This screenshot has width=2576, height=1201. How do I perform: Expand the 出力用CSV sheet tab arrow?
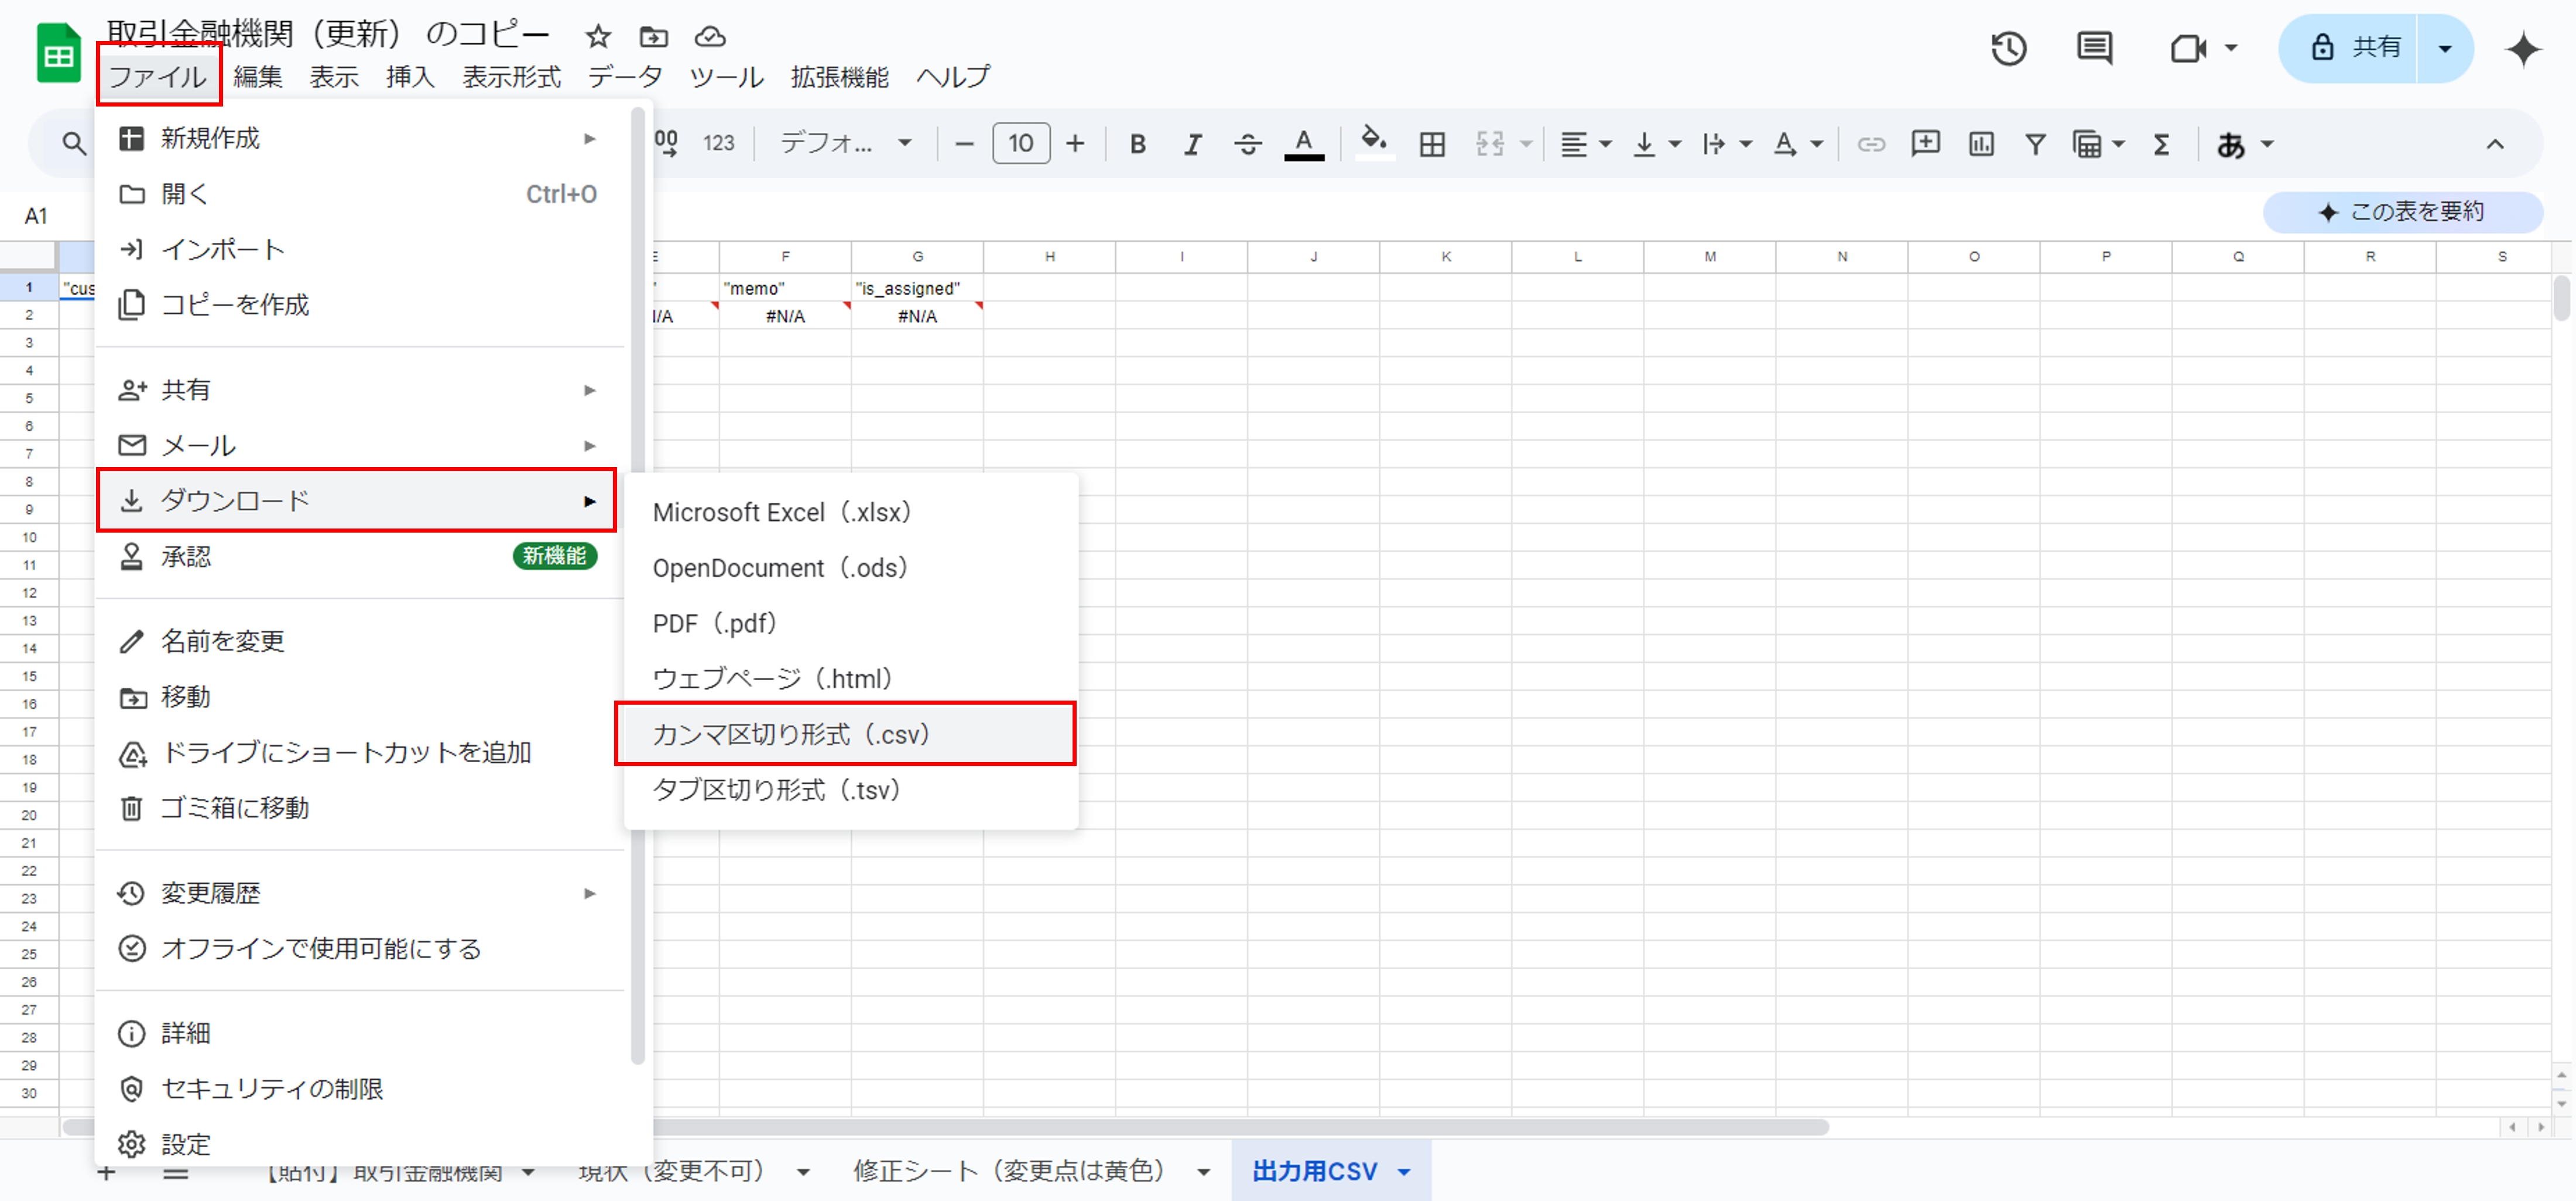tap(1405, 1171)
